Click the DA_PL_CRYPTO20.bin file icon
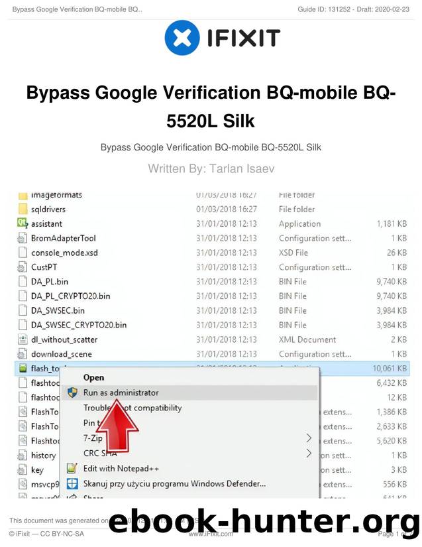 (x=23, y=296)
